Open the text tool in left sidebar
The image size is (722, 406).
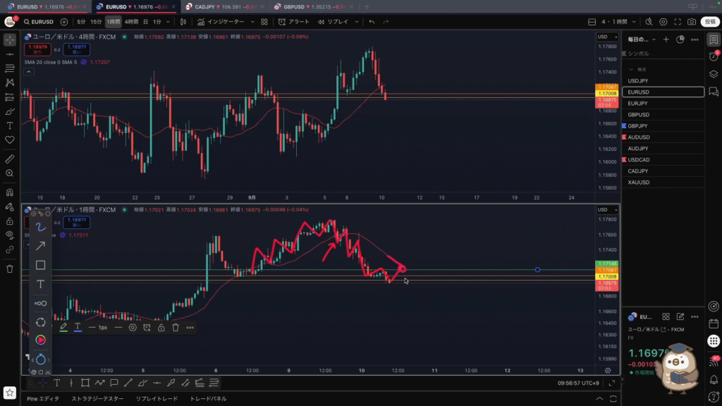tap(10, 125)
